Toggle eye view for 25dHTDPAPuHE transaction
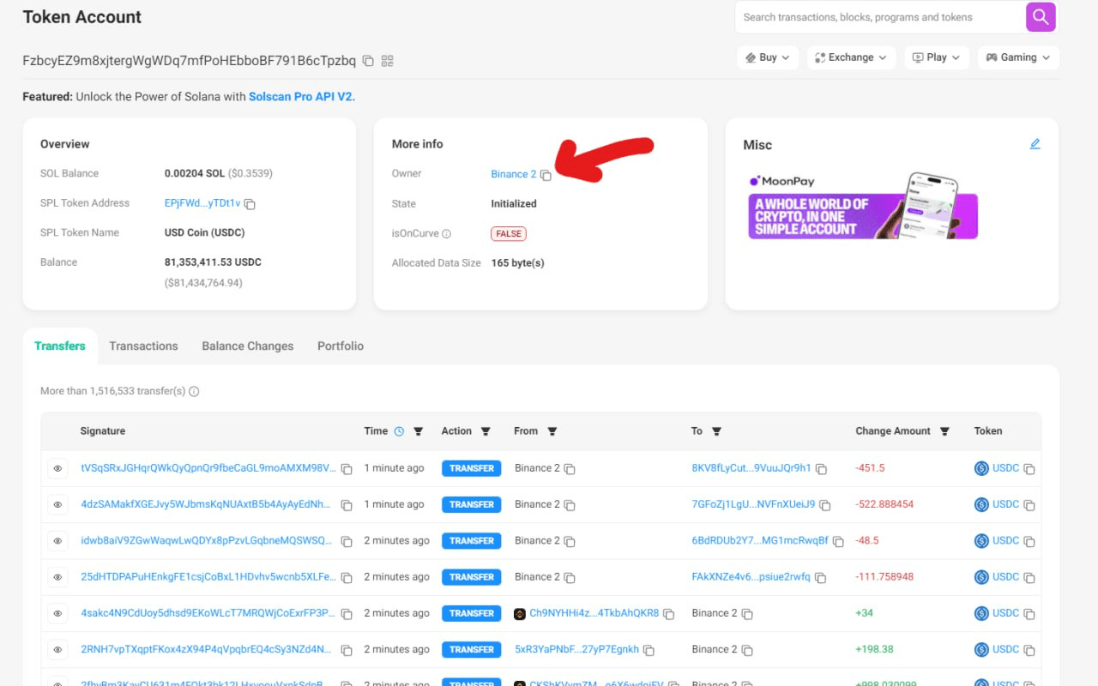Screen dimensions: 1098x686 point(58,577)
